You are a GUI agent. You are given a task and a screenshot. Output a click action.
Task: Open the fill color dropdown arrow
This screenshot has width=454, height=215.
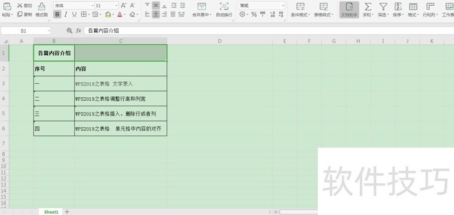(113, 15)
